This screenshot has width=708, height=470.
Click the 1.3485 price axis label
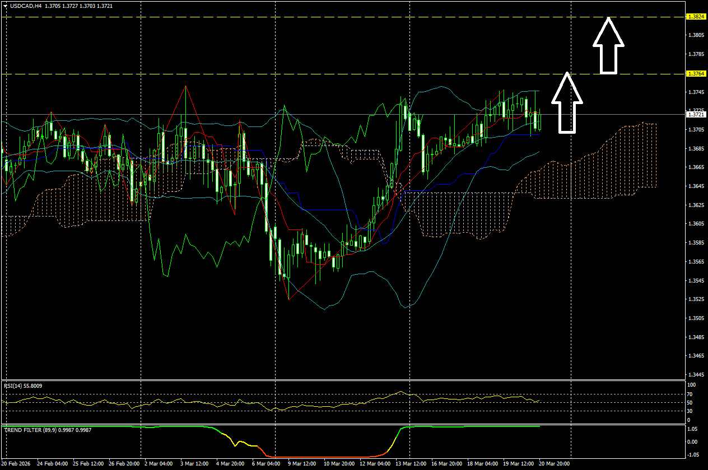(696, 337)
